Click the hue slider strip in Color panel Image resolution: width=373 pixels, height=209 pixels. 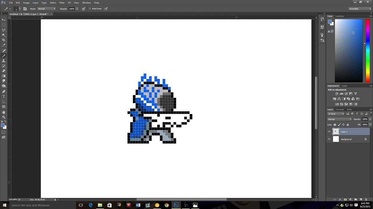point(368,51)
